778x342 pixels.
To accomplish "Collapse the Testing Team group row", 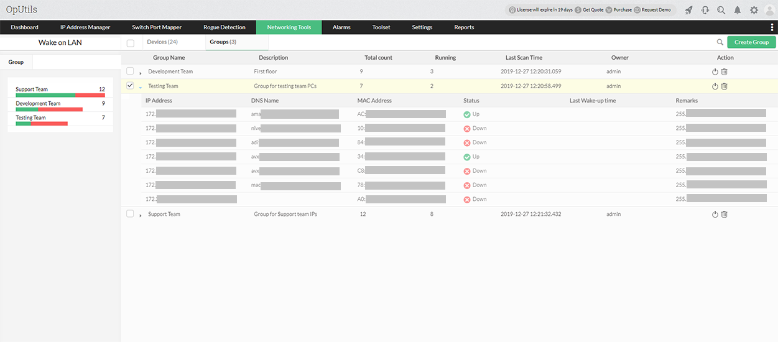I will click(141, 87).
